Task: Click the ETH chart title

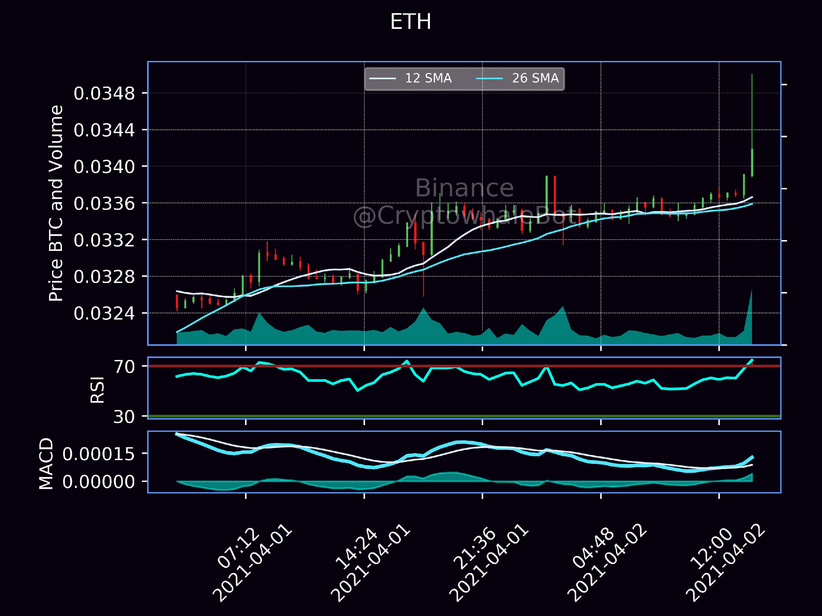Action: pos(411,21)
